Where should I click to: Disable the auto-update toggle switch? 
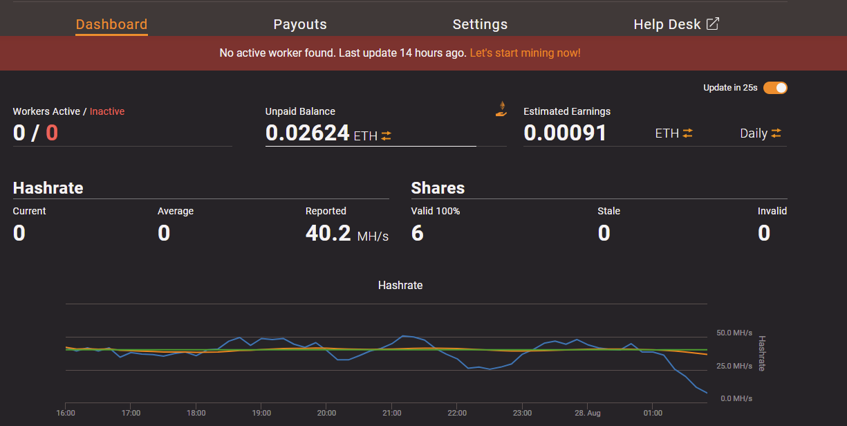[x=775, y=88]
